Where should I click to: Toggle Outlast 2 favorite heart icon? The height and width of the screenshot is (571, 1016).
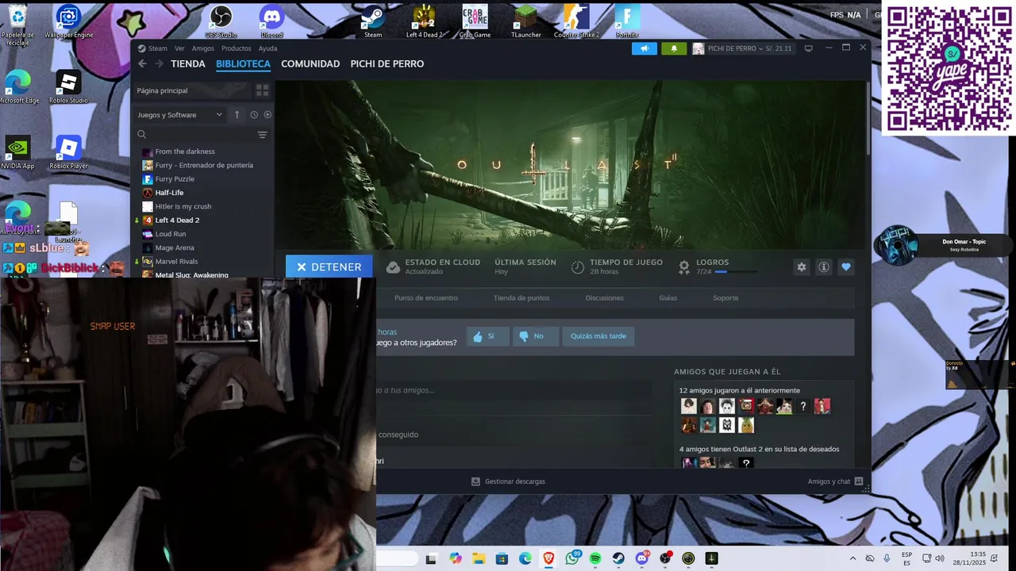click(846, 267)
